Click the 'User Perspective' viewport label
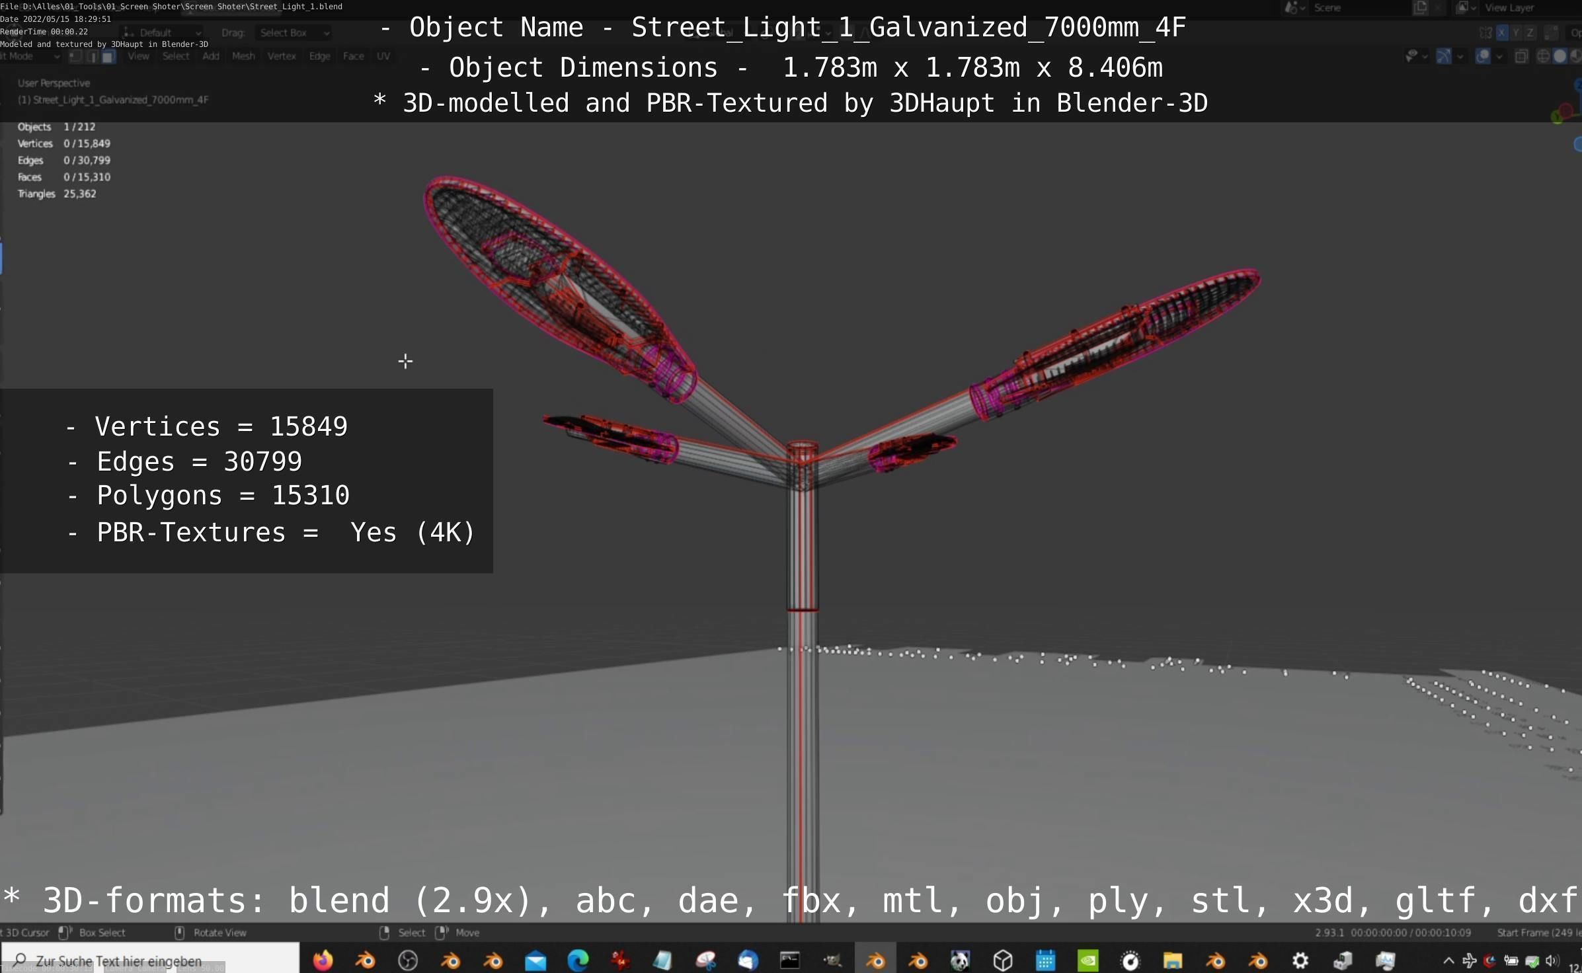 54,83
